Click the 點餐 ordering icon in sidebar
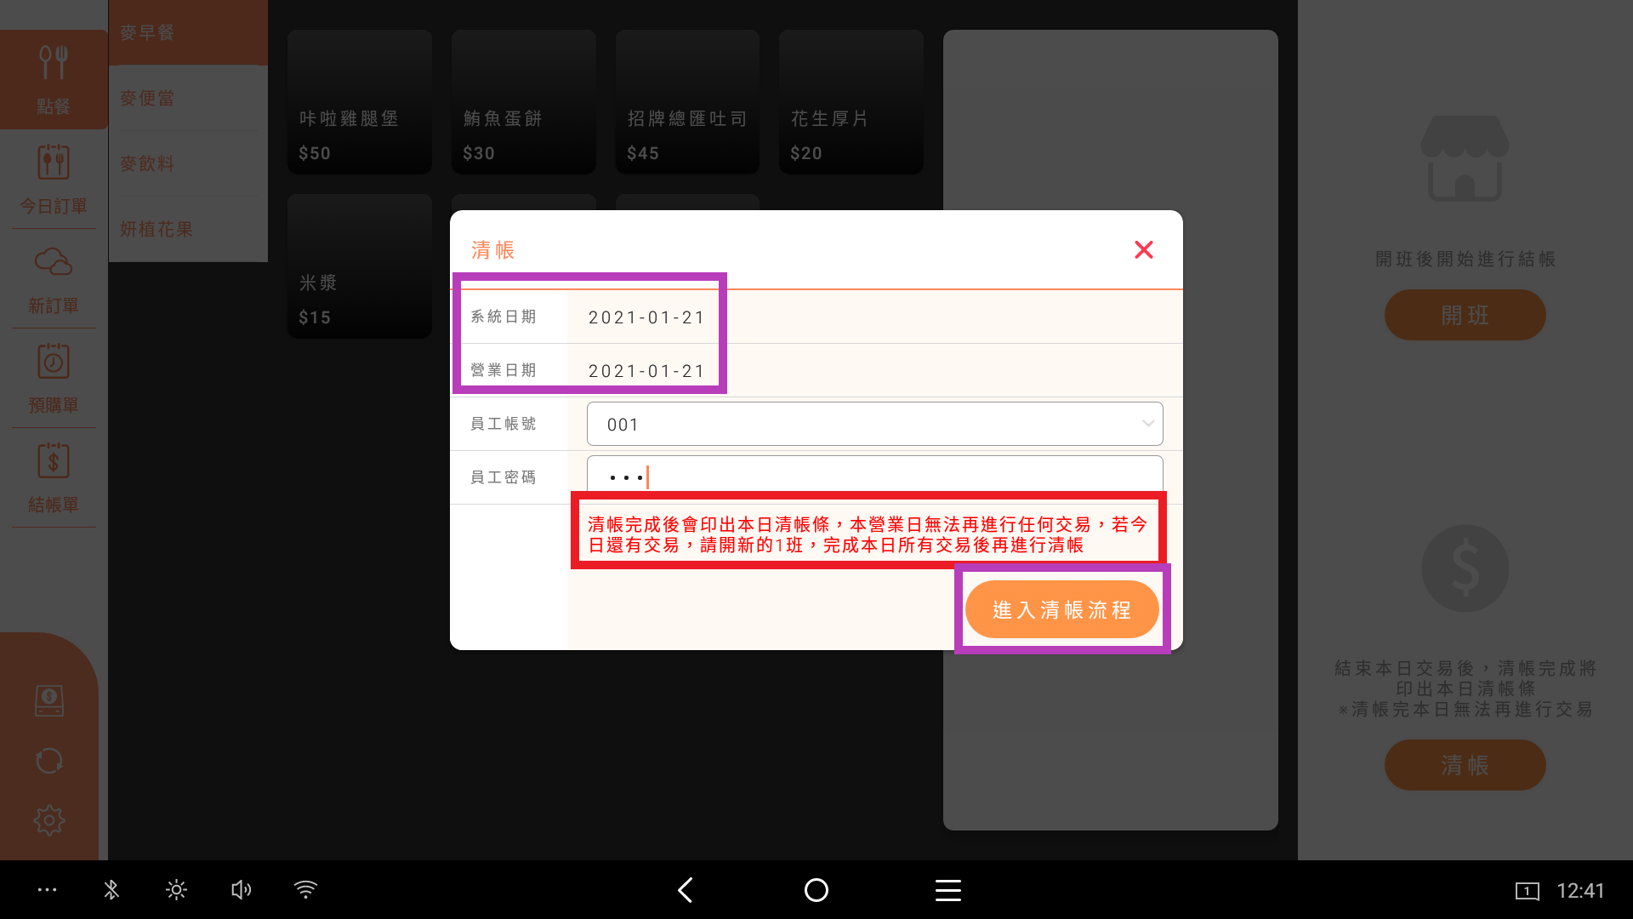 click(x=53, y=79)
